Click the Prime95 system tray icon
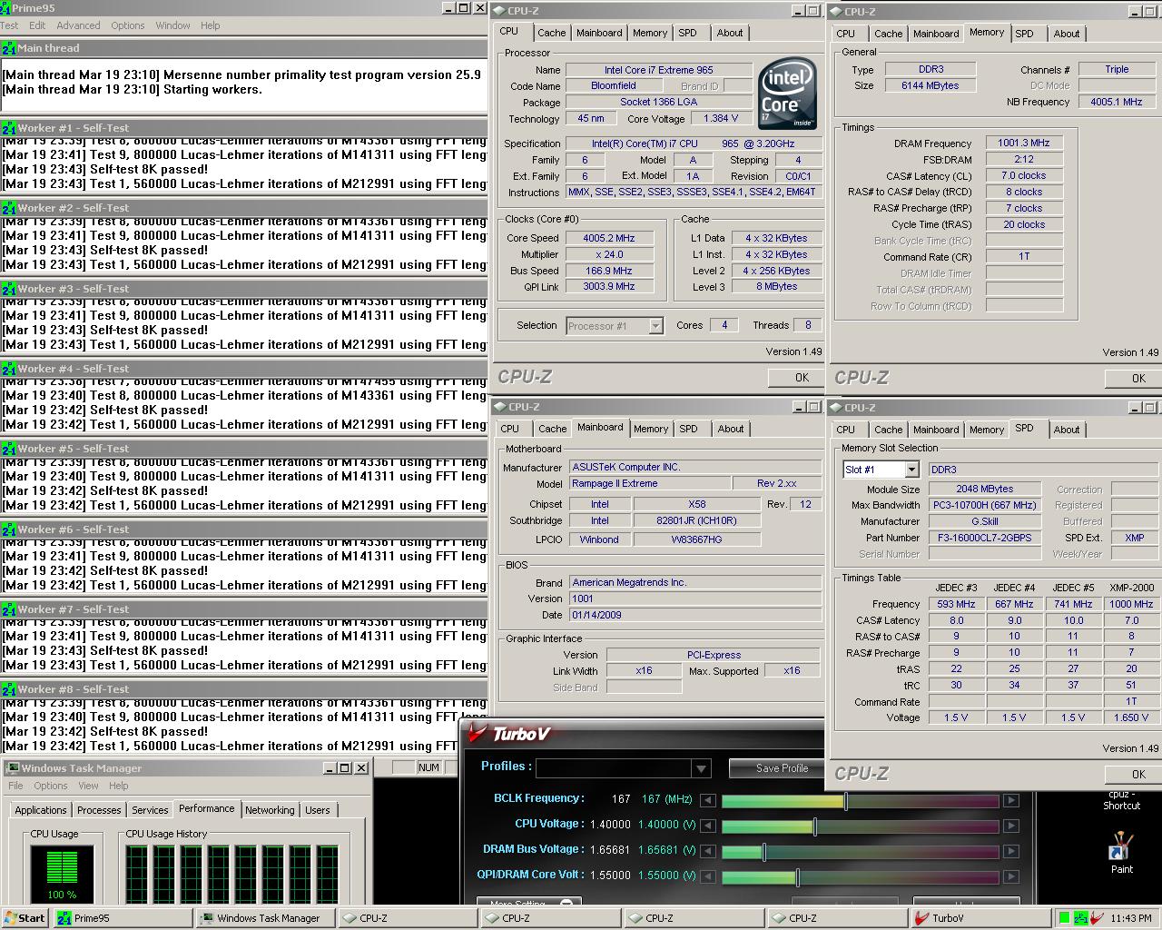Image resolution: width=1162 pixels, height=930 pixels. (1080, 918)
